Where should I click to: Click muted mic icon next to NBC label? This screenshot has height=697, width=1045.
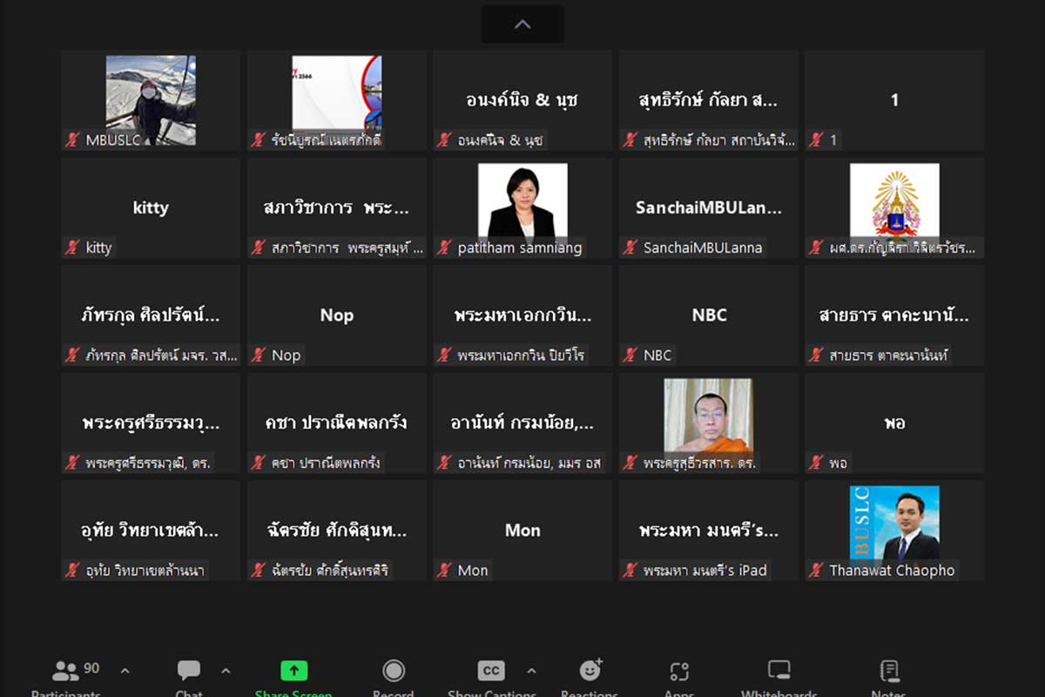pos(630,355)
